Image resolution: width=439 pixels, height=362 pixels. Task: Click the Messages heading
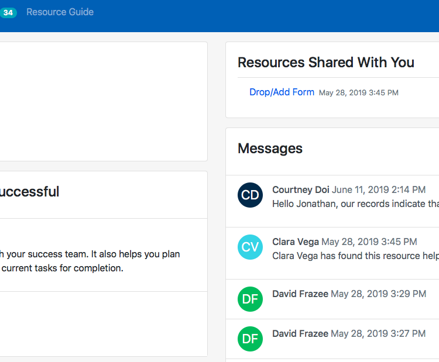(x=270, y=149)
